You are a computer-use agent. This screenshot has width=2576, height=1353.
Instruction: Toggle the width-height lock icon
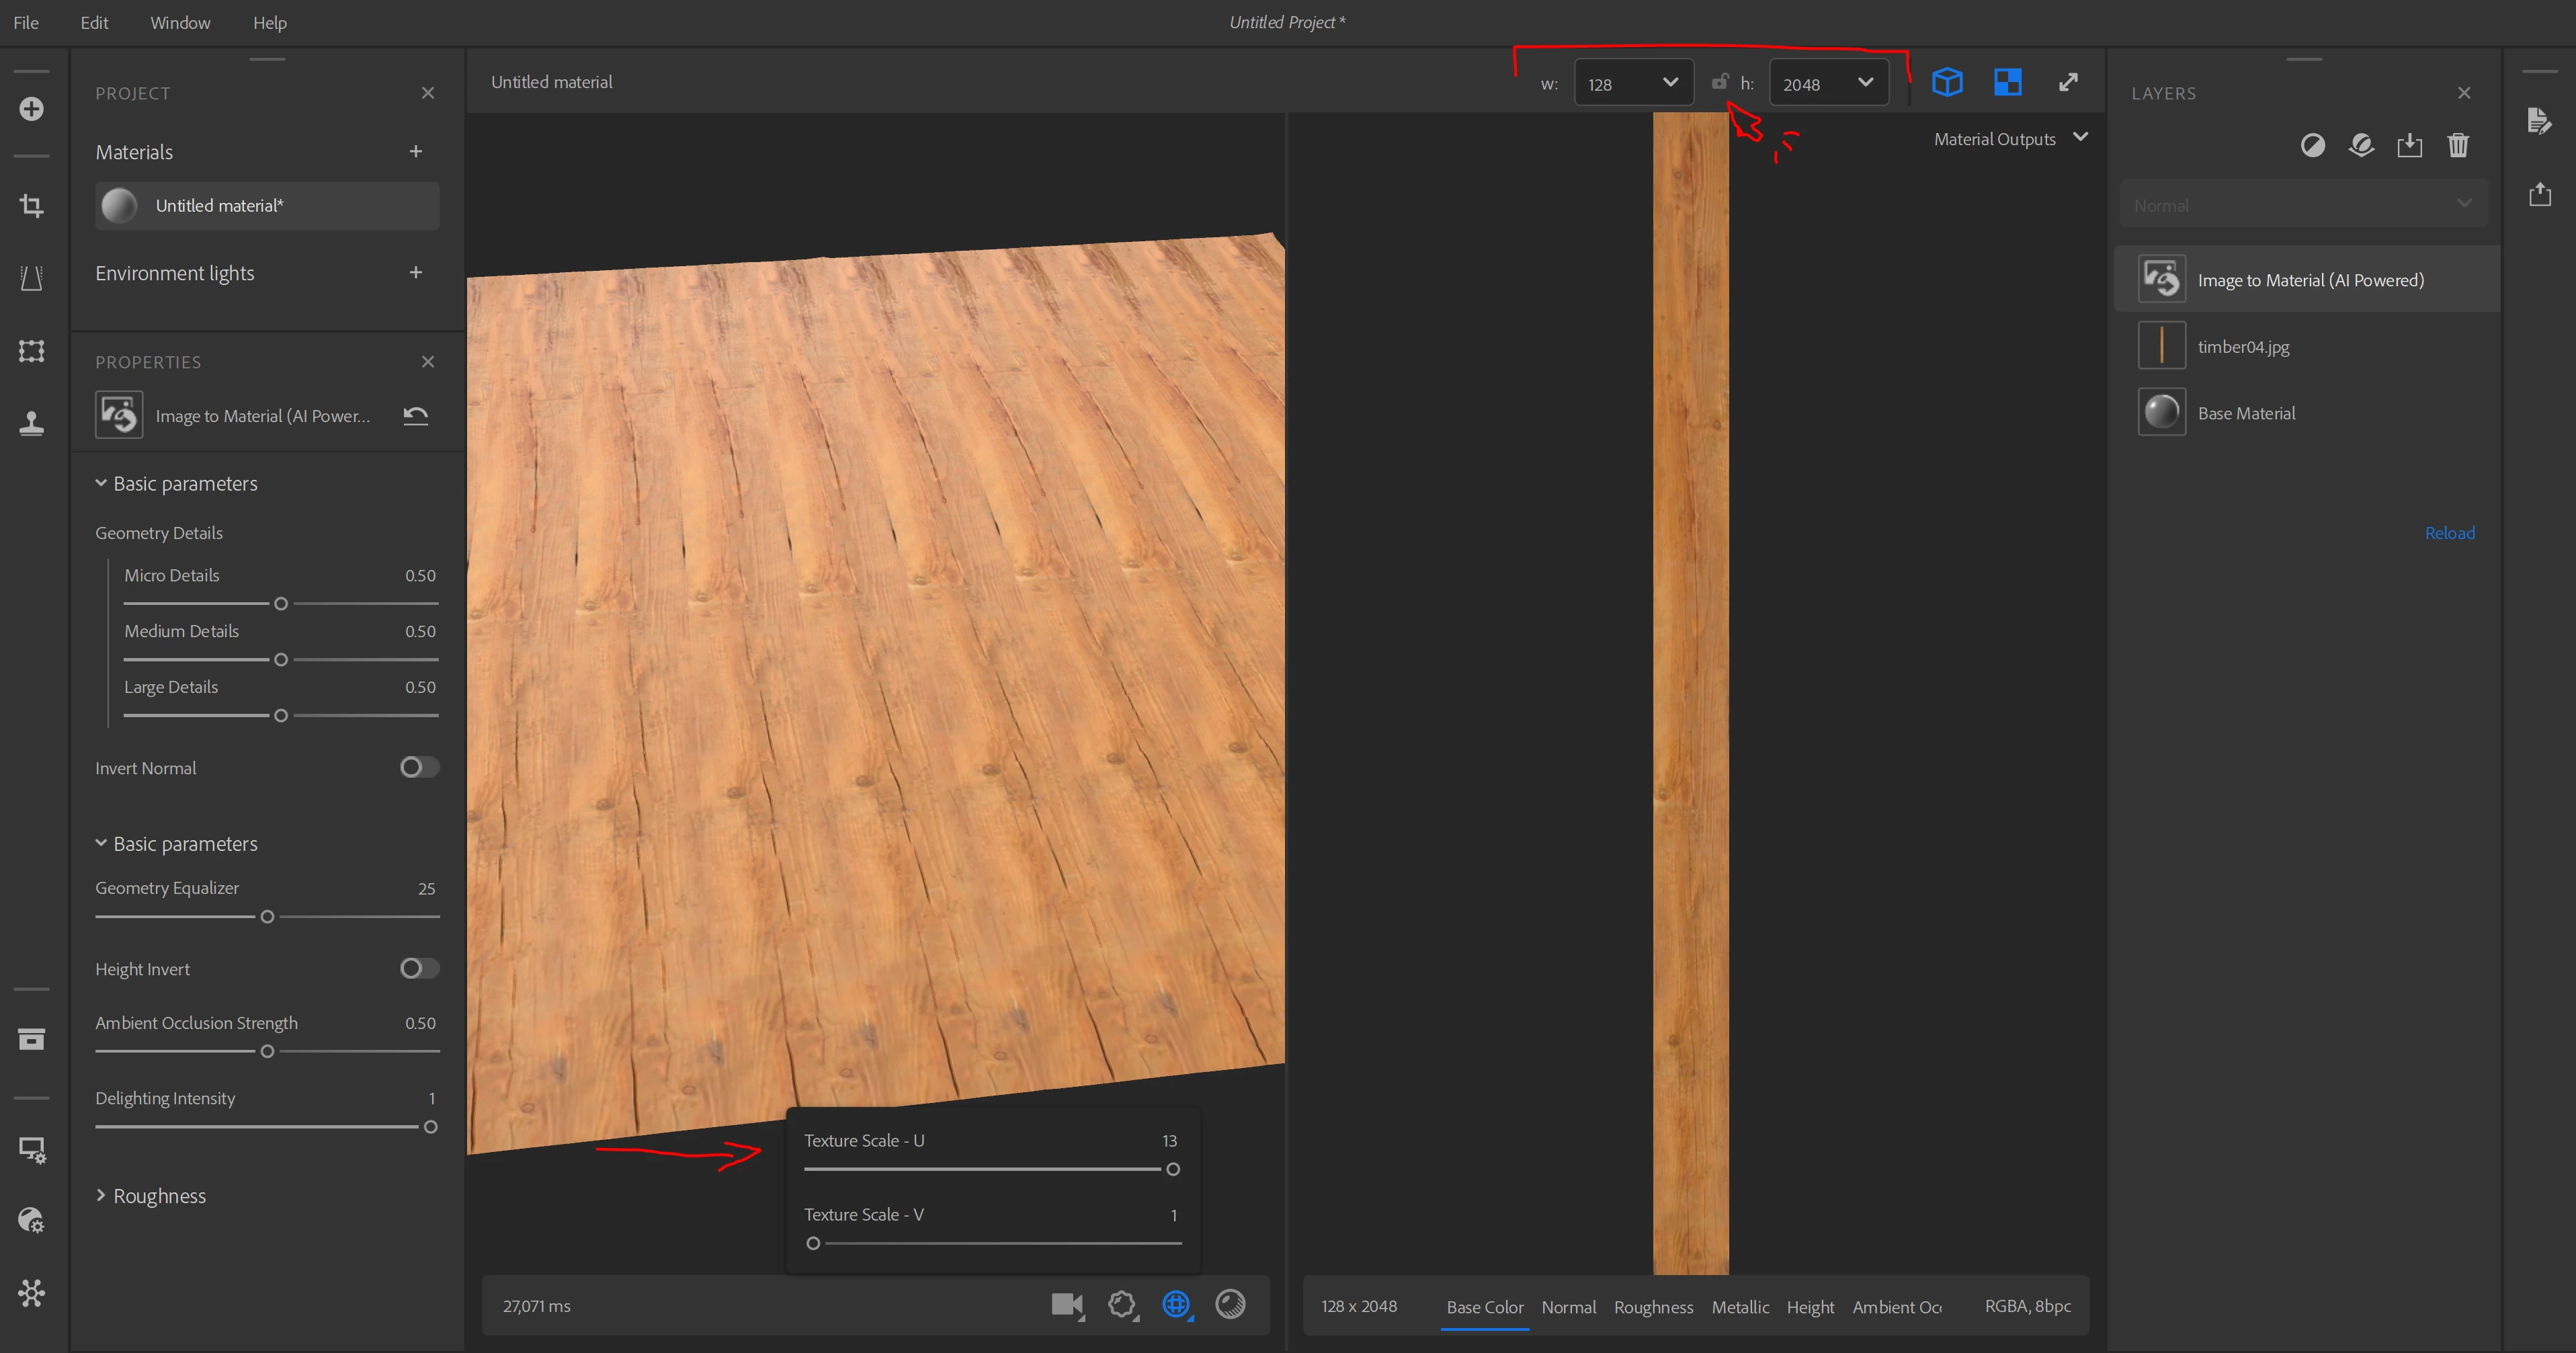pos(1719,83)
